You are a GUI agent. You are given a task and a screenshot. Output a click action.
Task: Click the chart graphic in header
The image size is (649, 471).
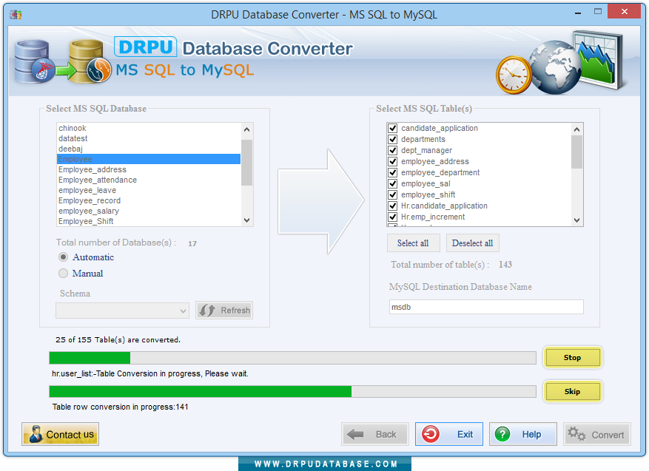coord(599,59)
